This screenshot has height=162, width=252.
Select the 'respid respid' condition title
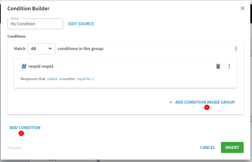(41, 67)
